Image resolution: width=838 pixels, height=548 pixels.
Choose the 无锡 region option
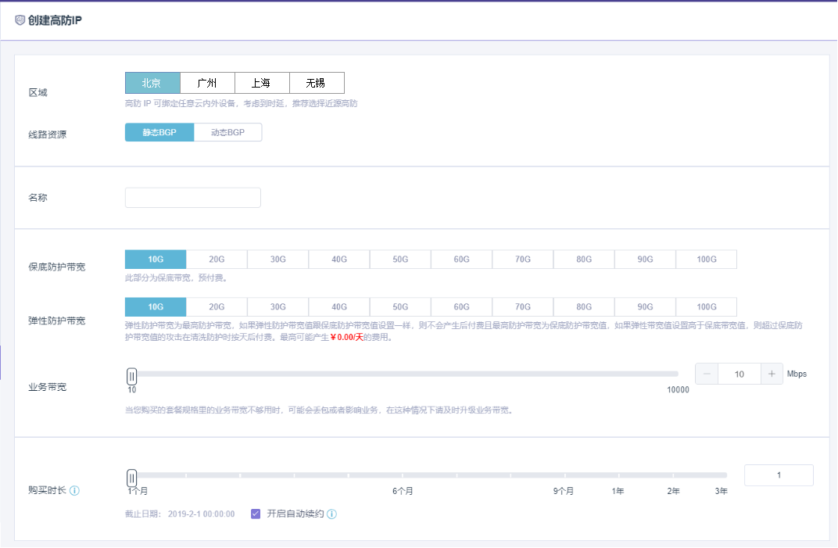tap(317, 83)
